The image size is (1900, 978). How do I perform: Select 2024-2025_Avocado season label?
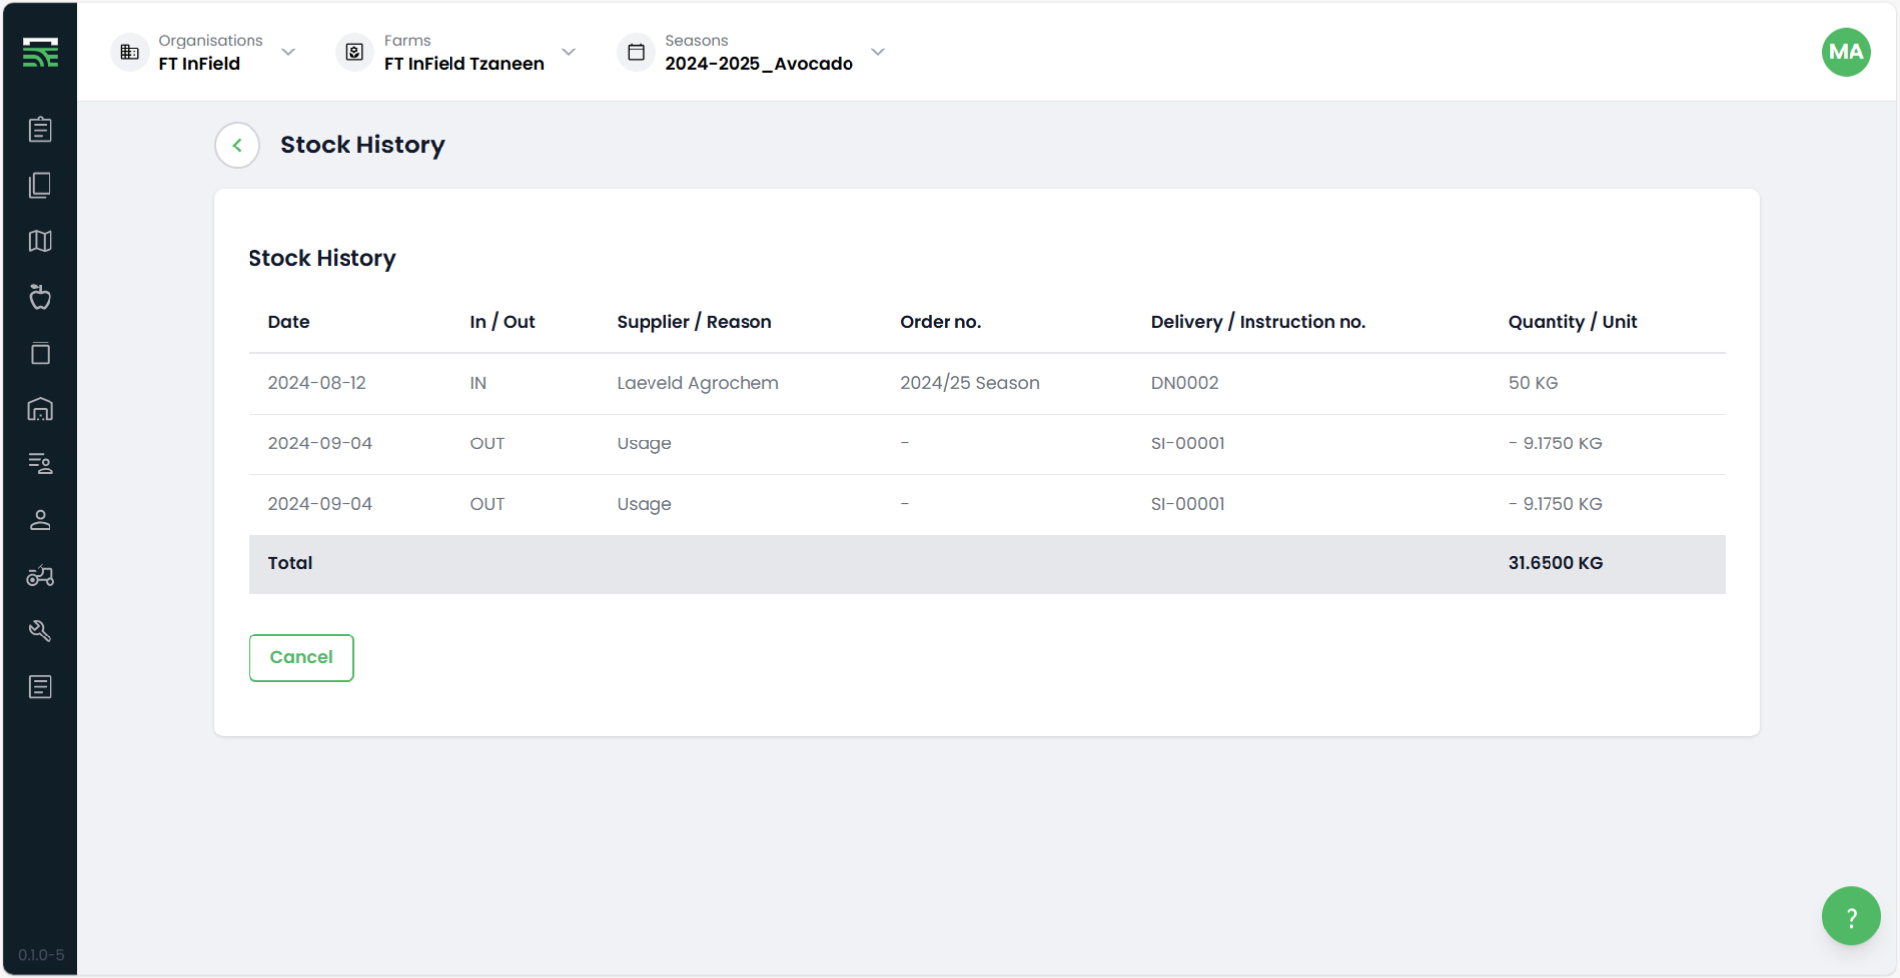pos(759,64)
